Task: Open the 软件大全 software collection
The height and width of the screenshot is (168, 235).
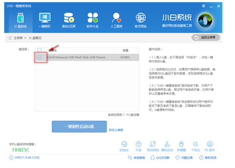Action: (x=93, y=20)
